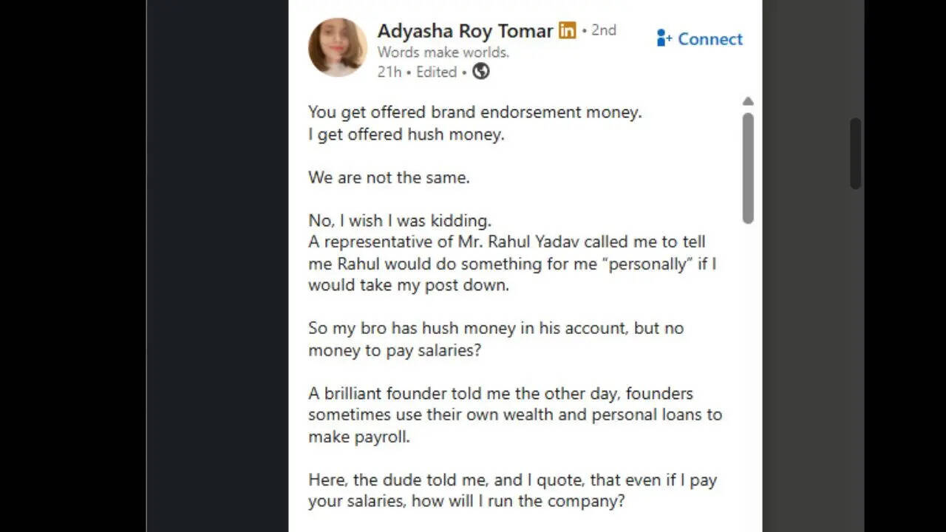946x532 pixels.
Task: Click the 'A brilliant founder told me' paragraph
Action: tap(514, 415)
